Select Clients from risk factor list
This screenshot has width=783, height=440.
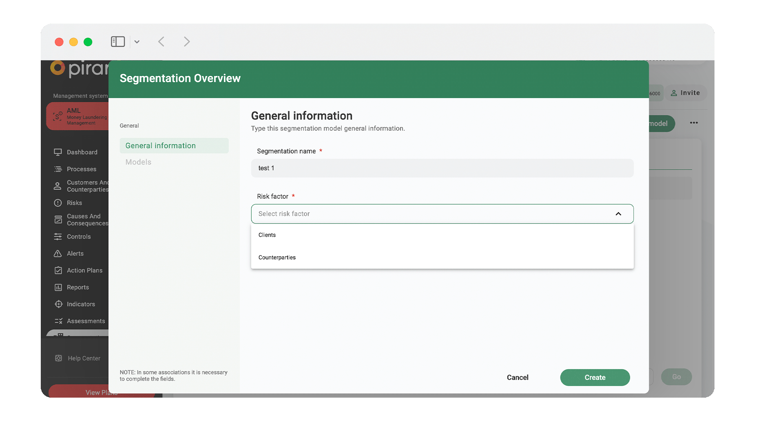(x=267, y=235)
